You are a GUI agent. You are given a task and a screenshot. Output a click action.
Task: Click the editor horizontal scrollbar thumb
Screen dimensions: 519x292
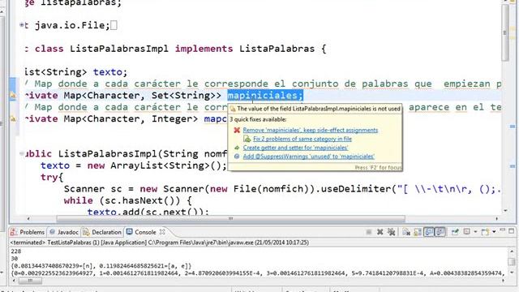(230, 218)
